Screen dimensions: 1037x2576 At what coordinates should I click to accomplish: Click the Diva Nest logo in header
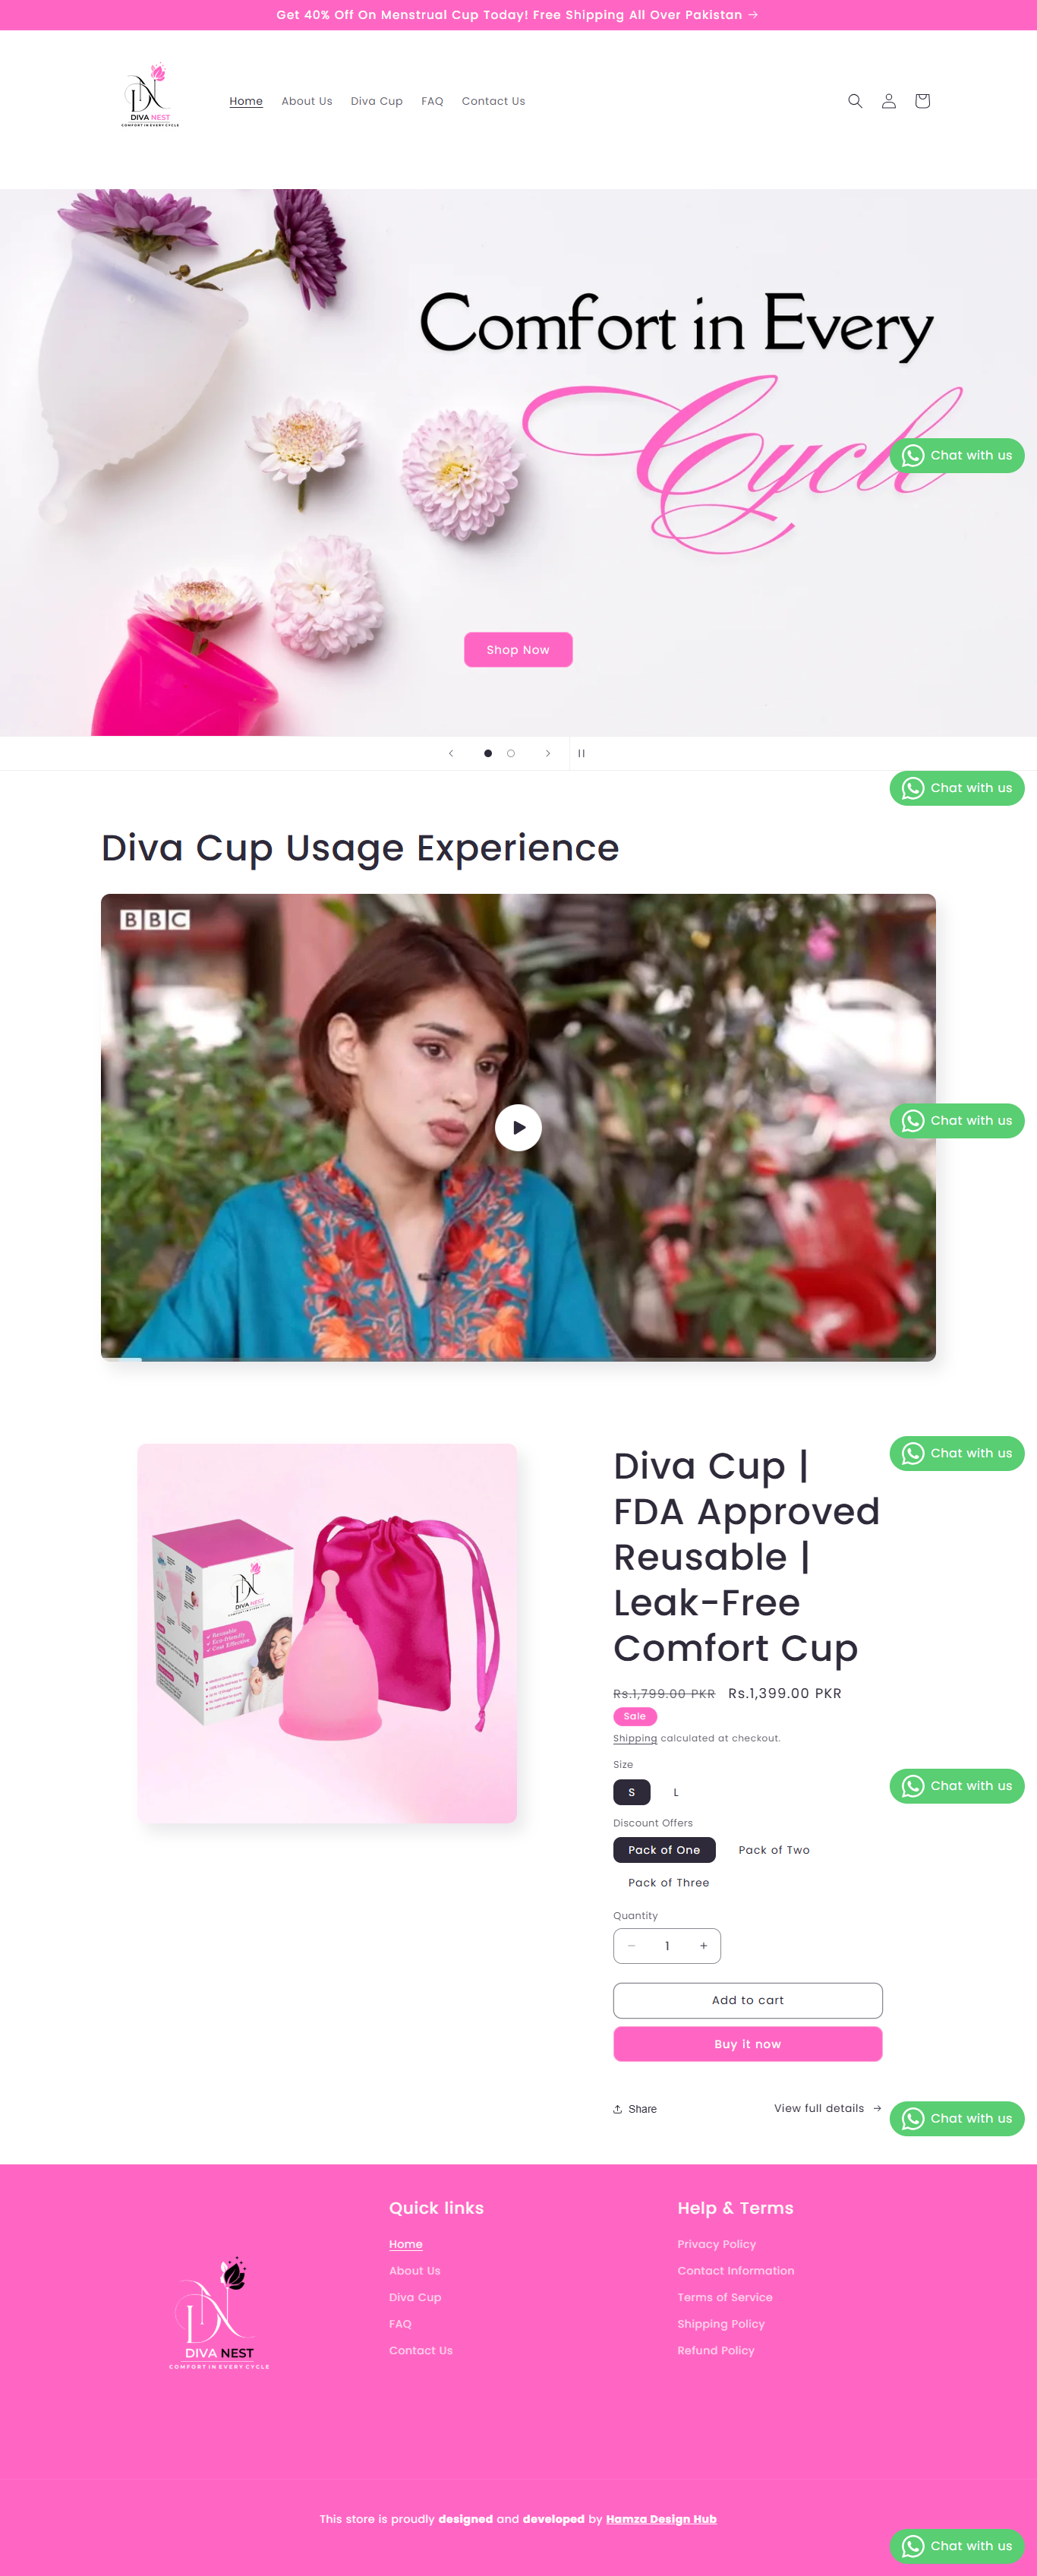(150, 97)
